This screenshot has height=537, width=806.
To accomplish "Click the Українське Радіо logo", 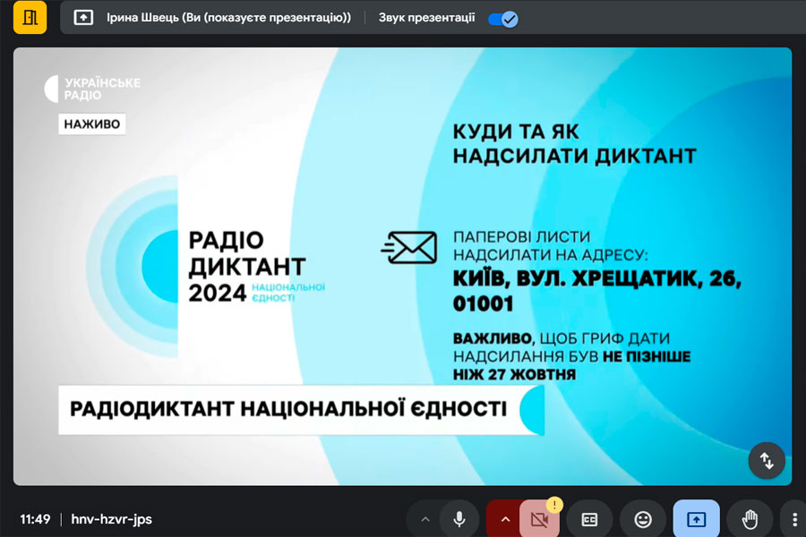I will tap(91, 89).
